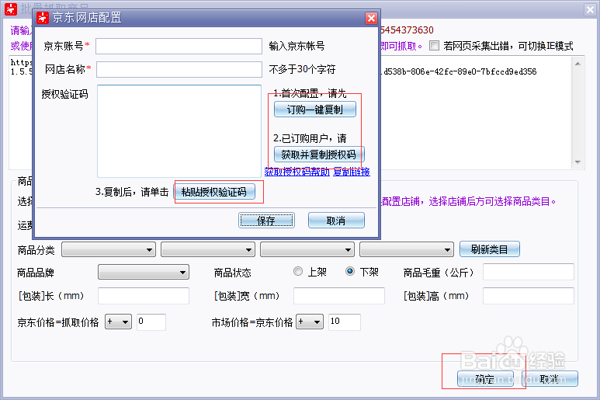Enable the 可切换IE模式 checkbox
Screen dimensions: 600x400
tap(434, 46)
